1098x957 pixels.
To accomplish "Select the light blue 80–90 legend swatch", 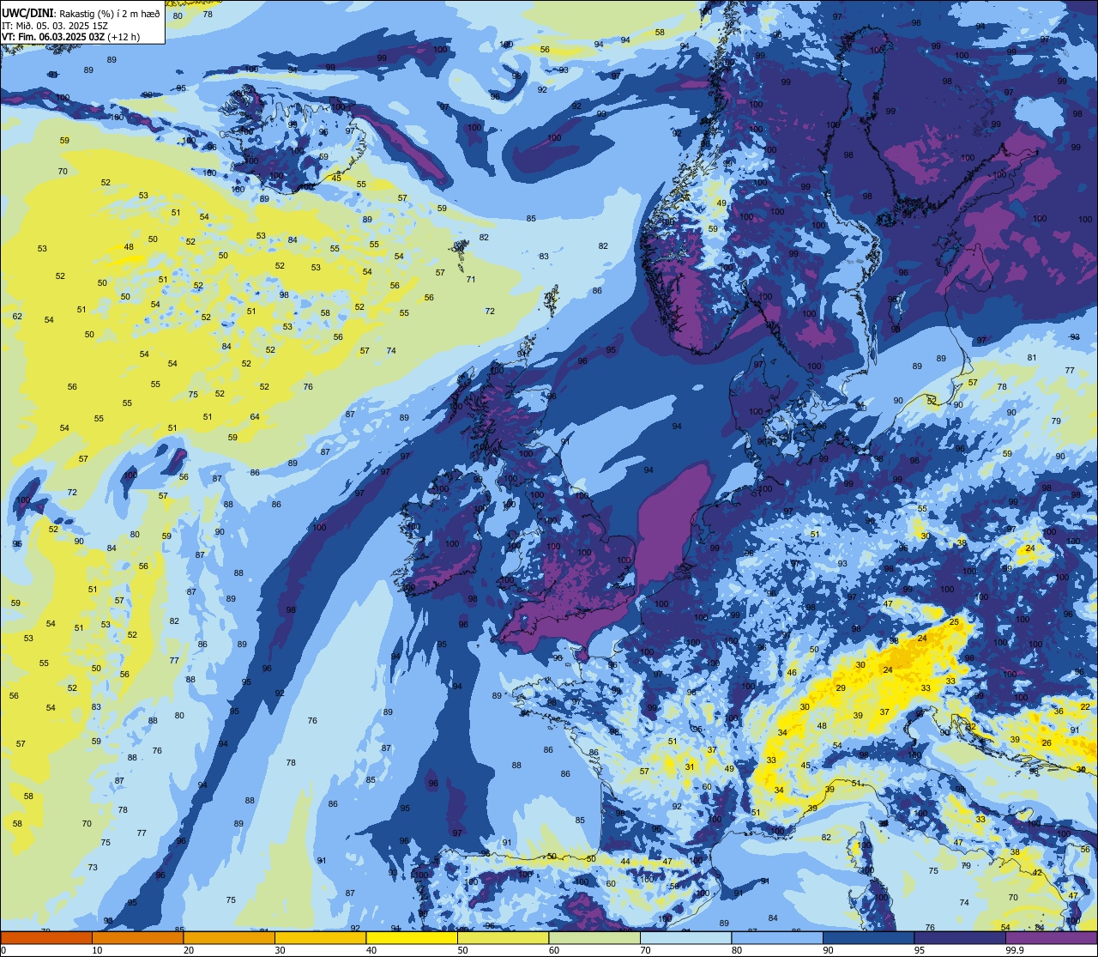I will tap(777, 937).
